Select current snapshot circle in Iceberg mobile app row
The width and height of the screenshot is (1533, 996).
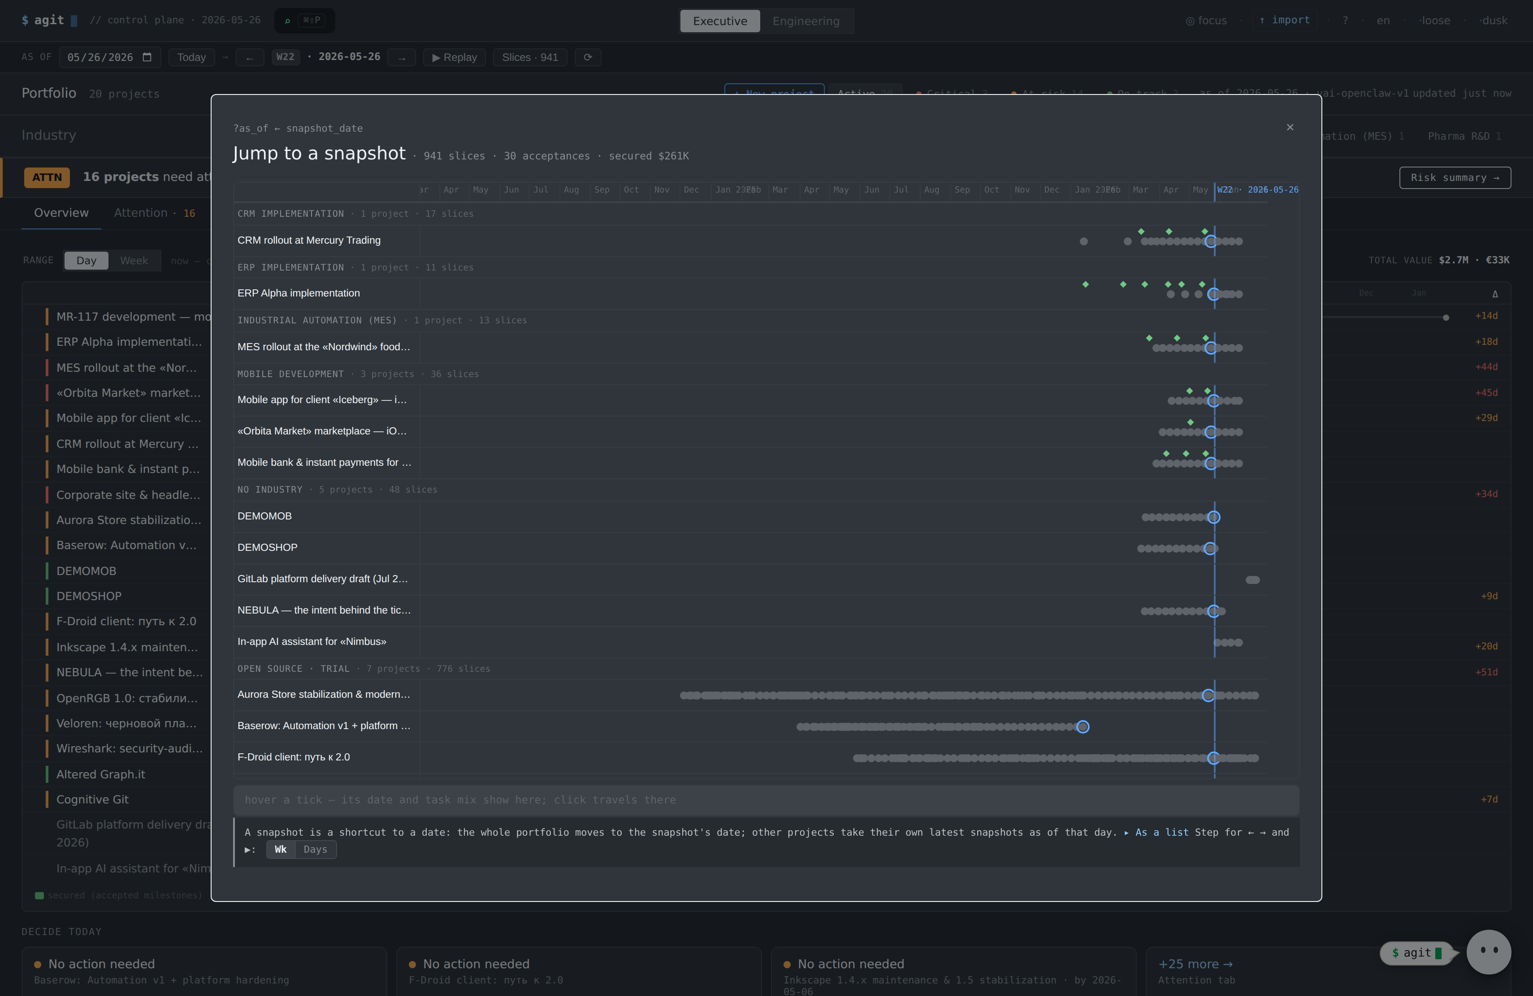tap(1213, 401)
